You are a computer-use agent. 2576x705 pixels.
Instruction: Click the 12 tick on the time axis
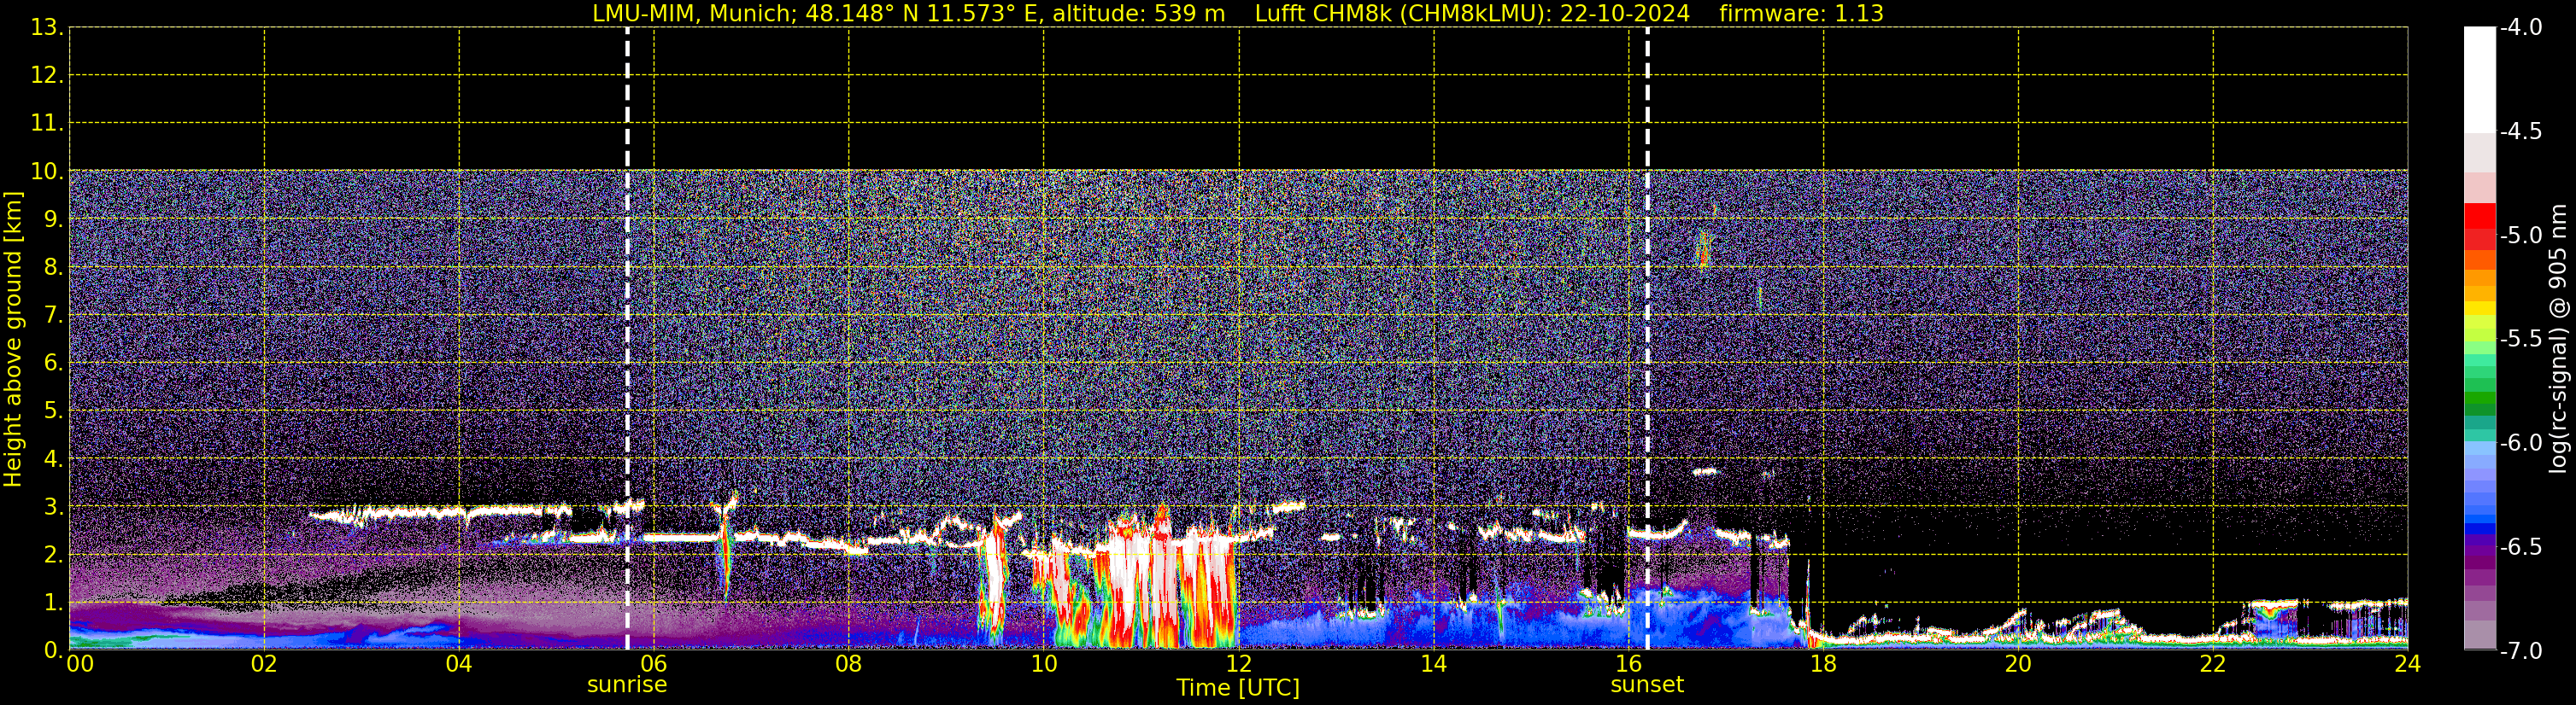click(1238, 665)
